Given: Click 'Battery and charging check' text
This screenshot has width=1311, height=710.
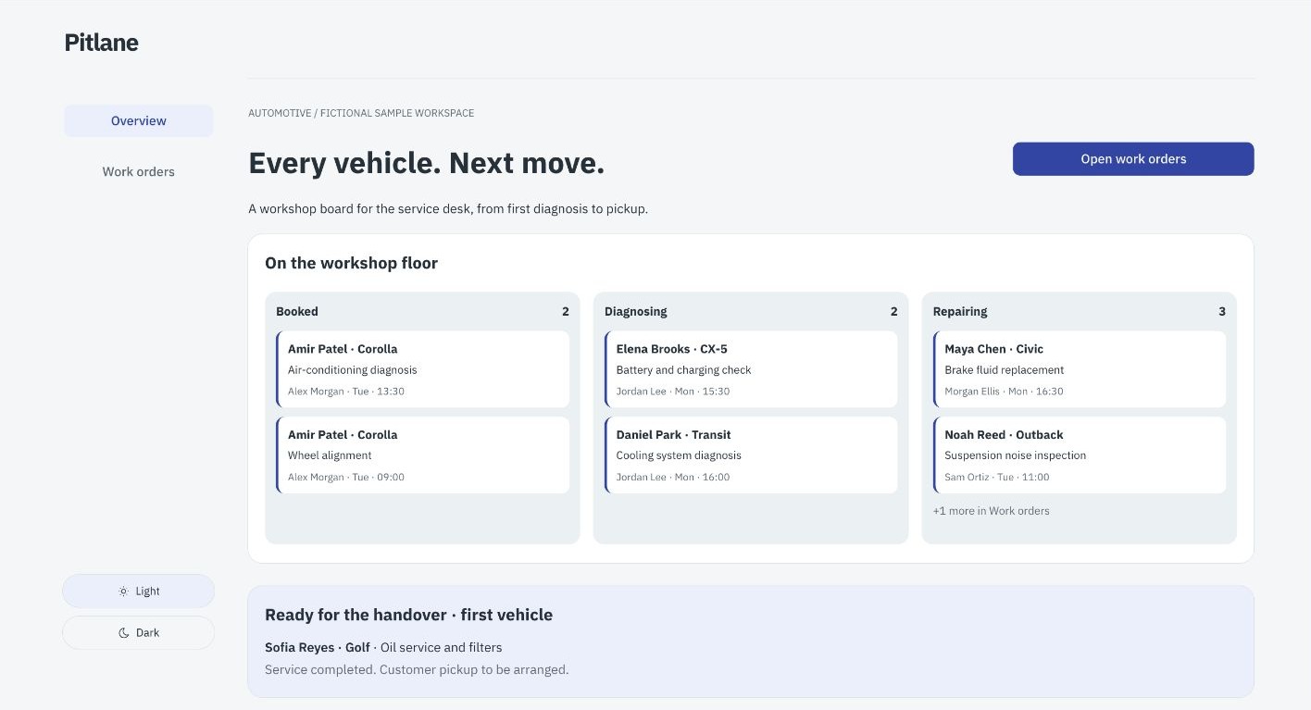Looking at the screenshot, I should click(x=684, y=370).
